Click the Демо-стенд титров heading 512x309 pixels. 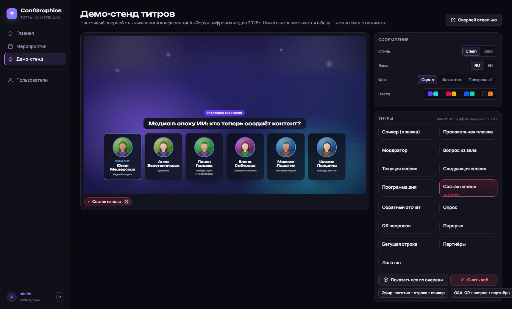(x=128, y=14)
